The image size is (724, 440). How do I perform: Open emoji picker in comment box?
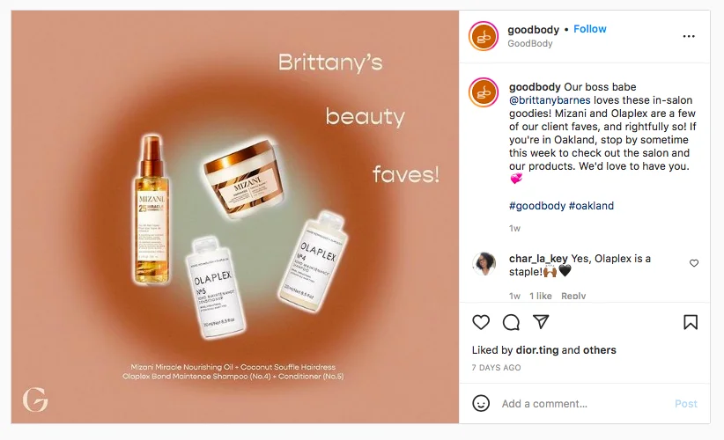tap(481, 403)
